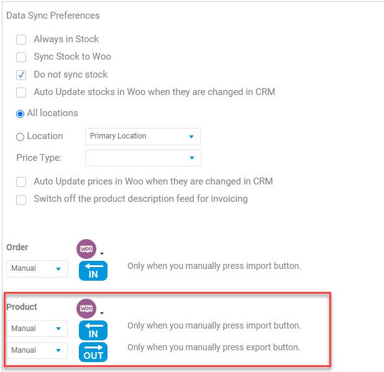Enable the Always in Stock checkbox

(21, 39)
